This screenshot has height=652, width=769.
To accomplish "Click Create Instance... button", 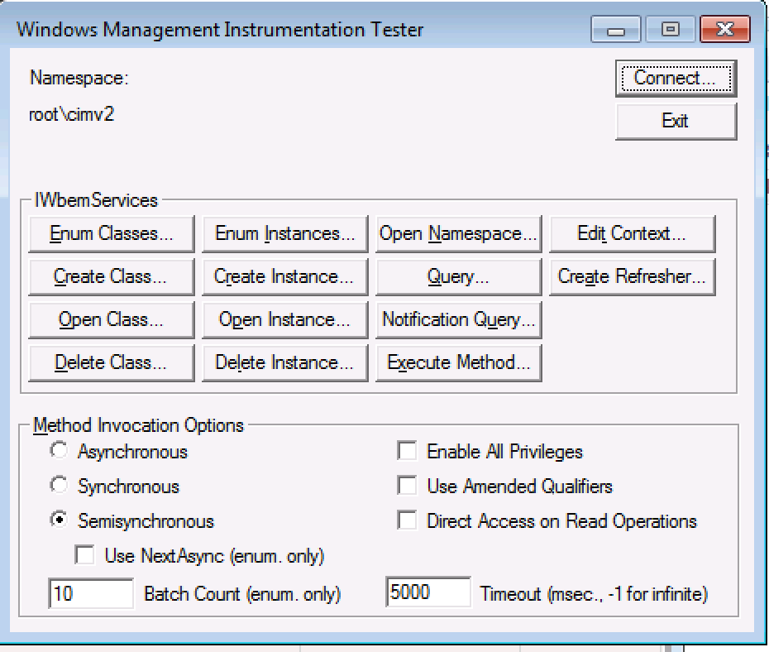I will tap(285, 277).
